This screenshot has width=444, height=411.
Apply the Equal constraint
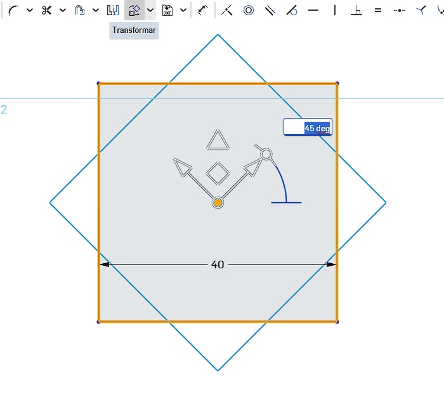coord(378,10)
